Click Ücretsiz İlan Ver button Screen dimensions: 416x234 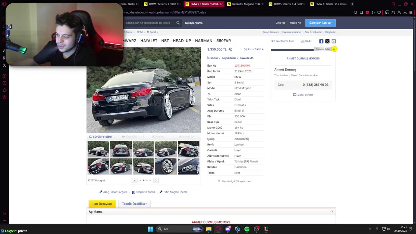[320, 23]
